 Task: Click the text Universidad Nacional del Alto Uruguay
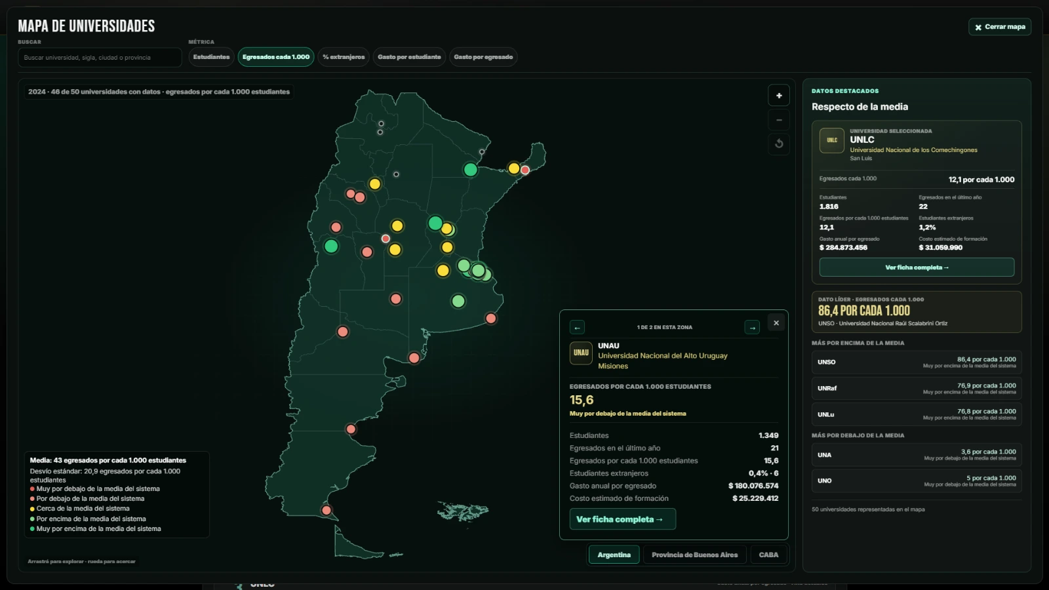click(662, 356)
